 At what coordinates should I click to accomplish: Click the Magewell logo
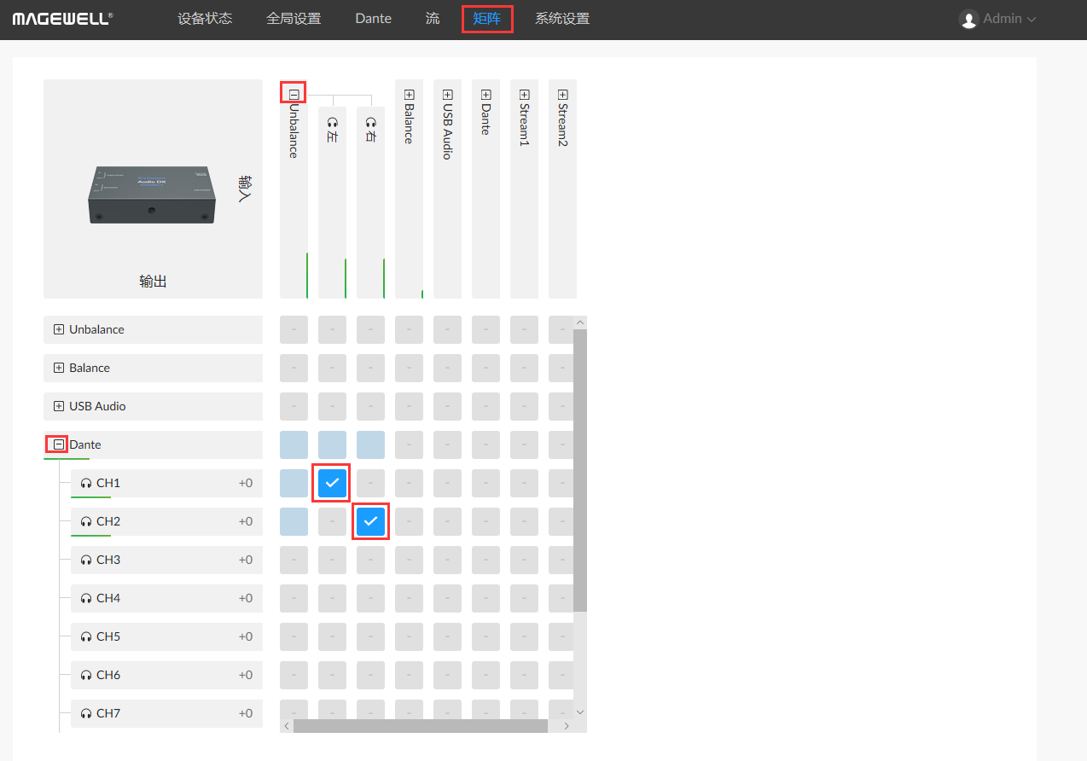(62, 18)
